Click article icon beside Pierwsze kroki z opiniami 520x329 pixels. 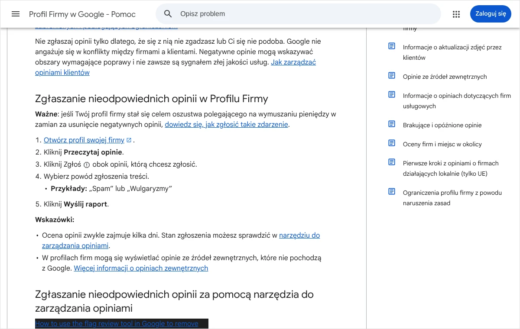[392, 162]
